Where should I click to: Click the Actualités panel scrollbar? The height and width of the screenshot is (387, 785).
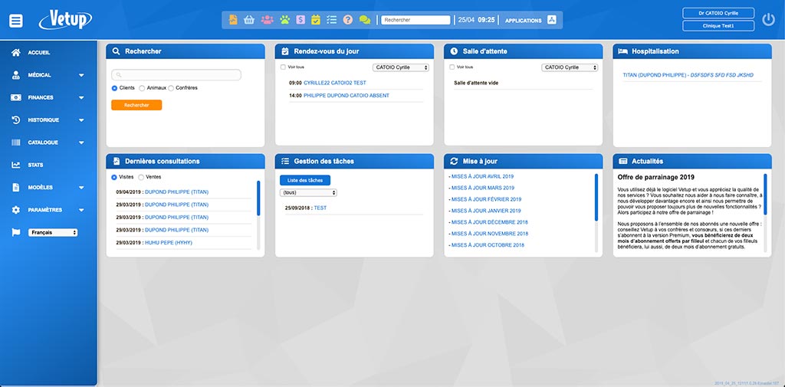point(765,194)
